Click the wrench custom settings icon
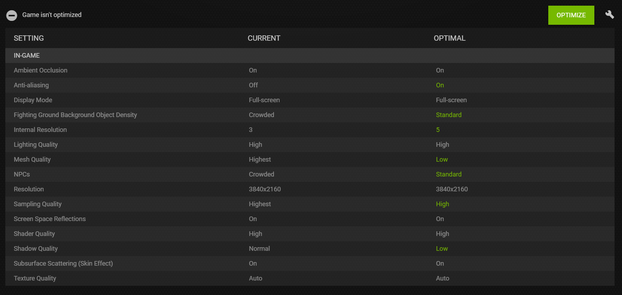The width and height of the screenshot is (622, 295). 610,15
